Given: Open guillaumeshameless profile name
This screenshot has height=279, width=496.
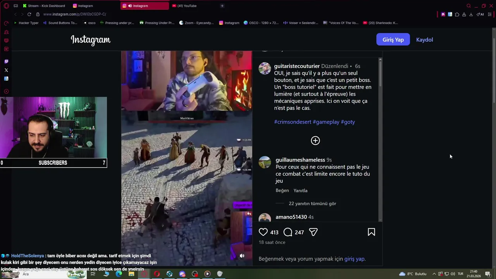Looking at the screenshot, I should (300, 160).
